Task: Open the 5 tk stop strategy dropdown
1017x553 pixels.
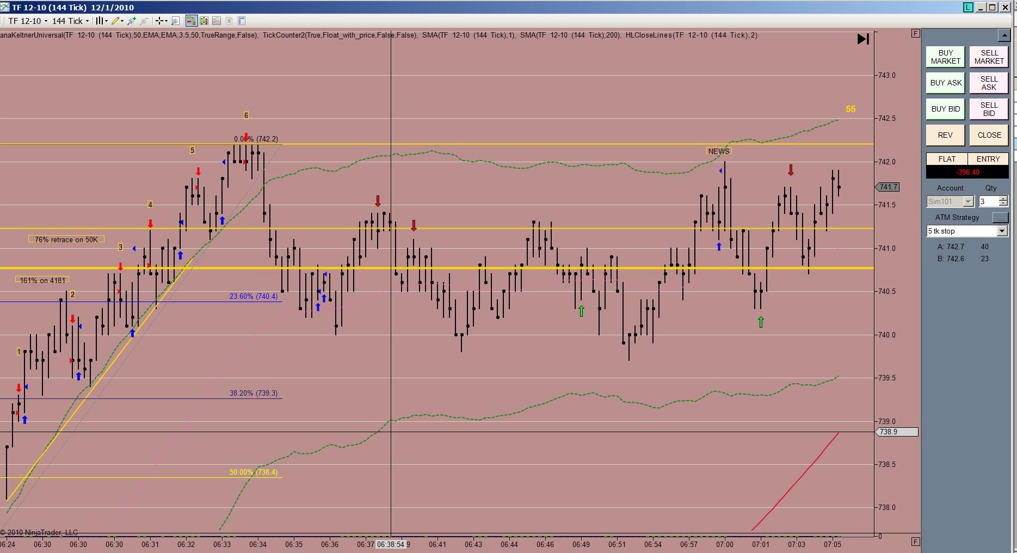Action: click(x=967, y=231)
